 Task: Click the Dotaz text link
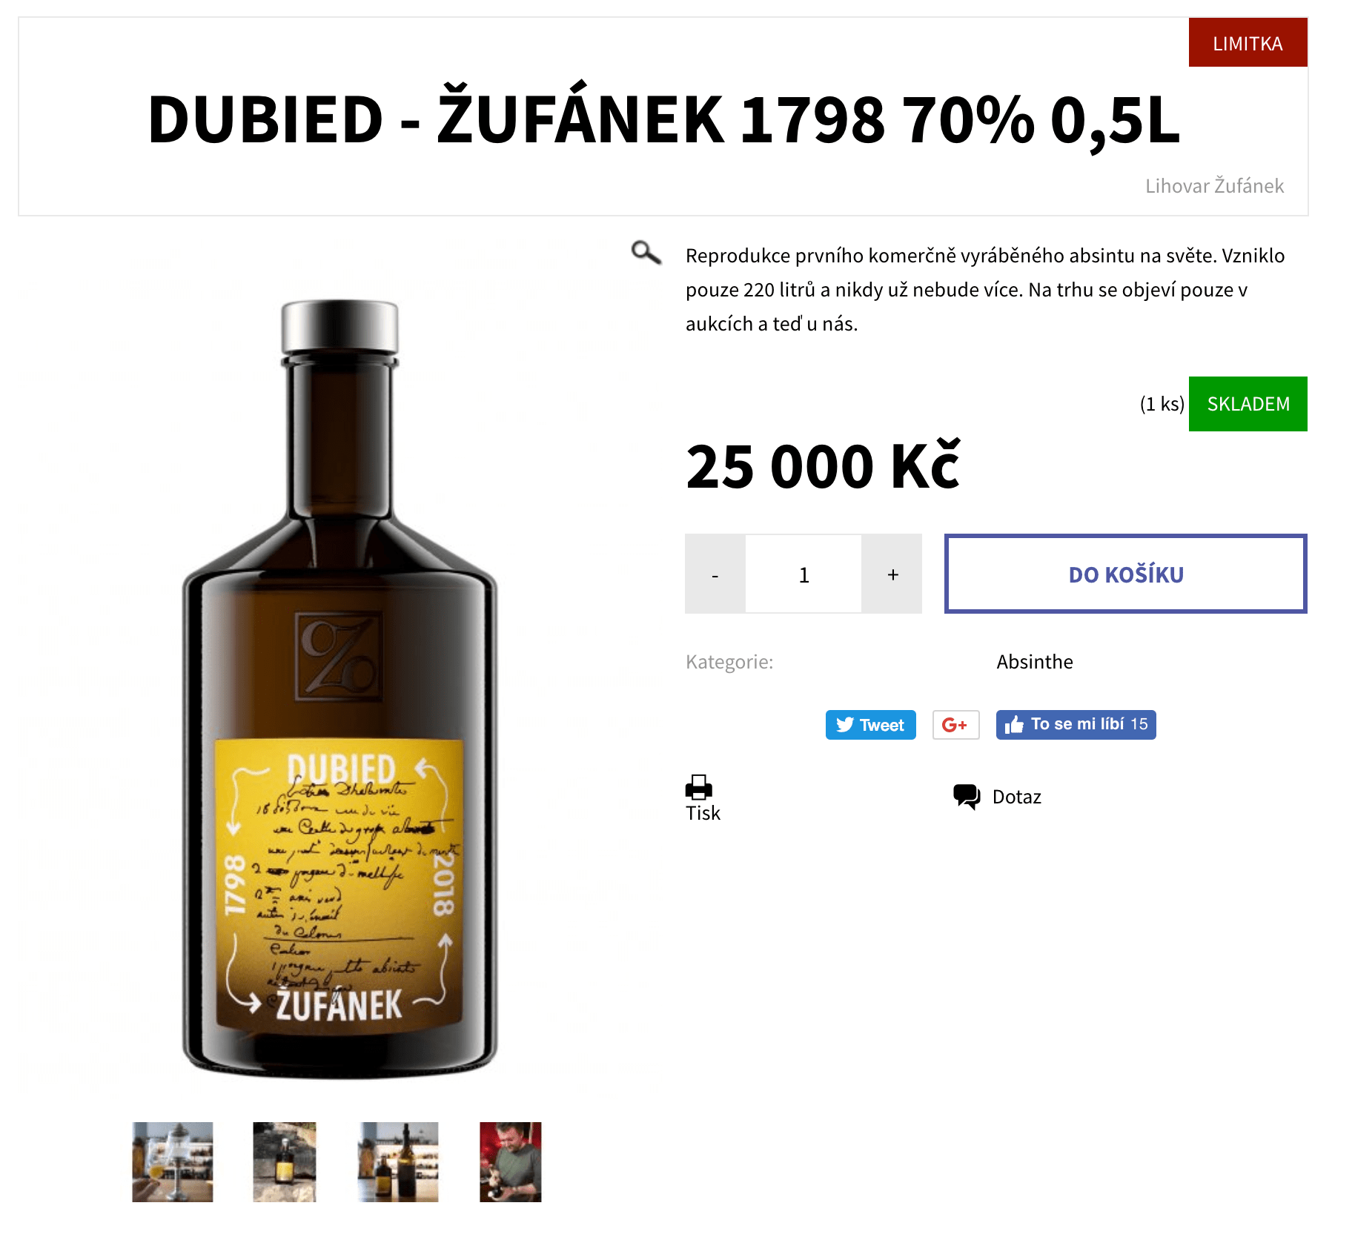(1016, 797)
